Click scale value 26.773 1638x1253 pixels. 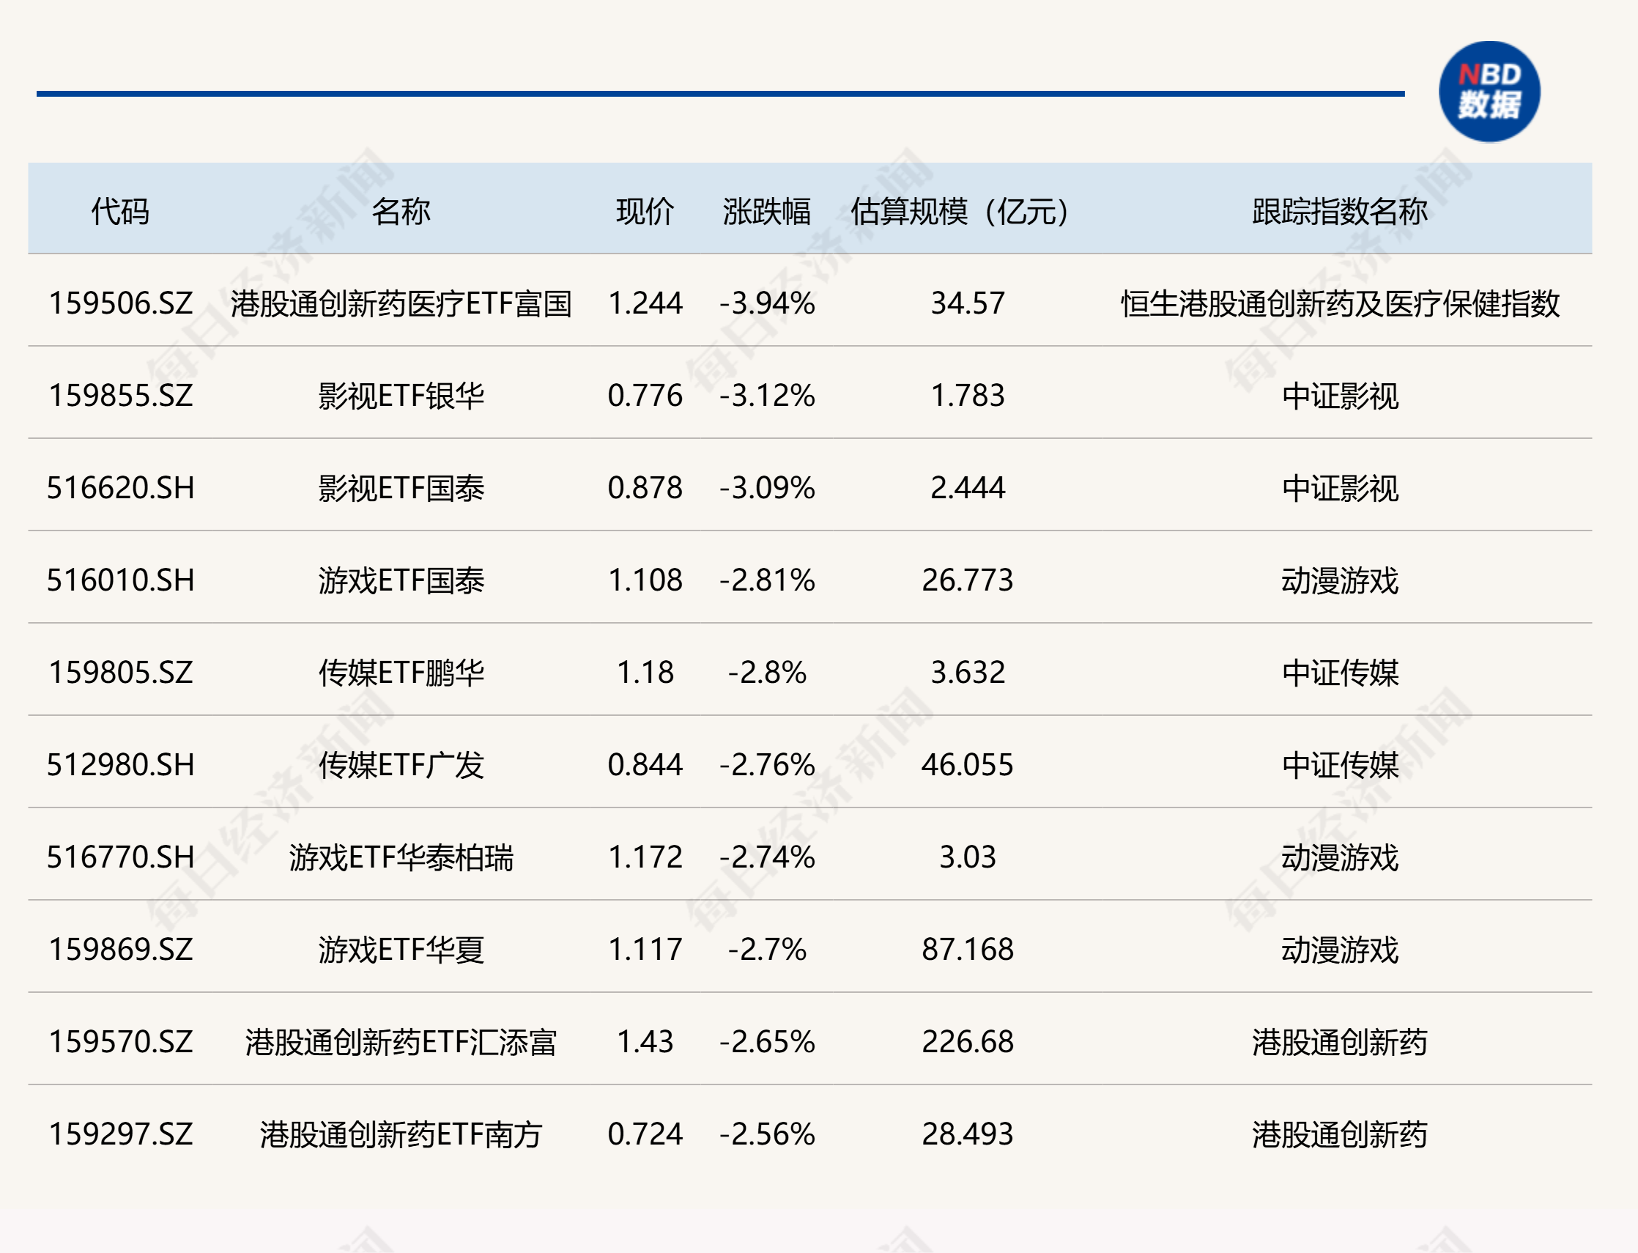pyautogui.click(x=967, y=581)
